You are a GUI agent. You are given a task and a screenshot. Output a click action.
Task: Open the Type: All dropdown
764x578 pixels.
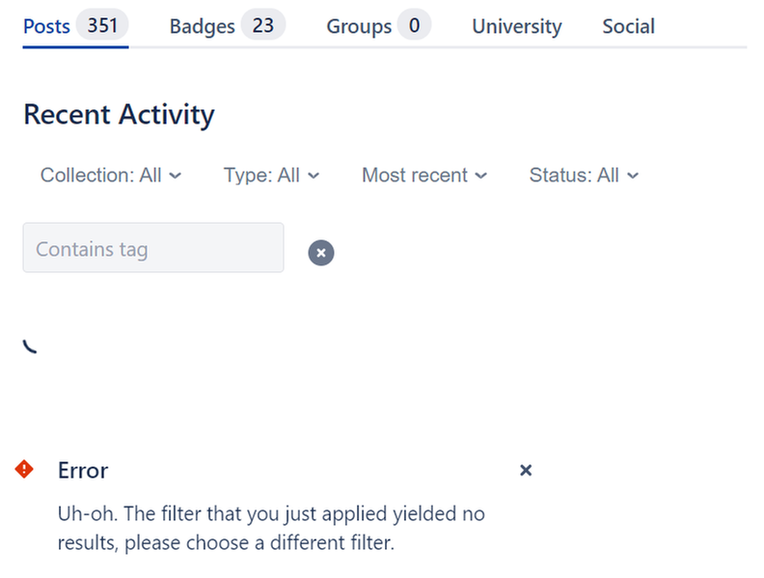271,176
